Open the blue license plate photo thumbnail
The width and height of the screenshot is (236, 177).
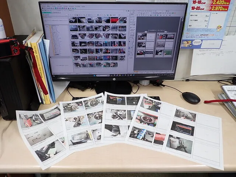tap(74, 28)
